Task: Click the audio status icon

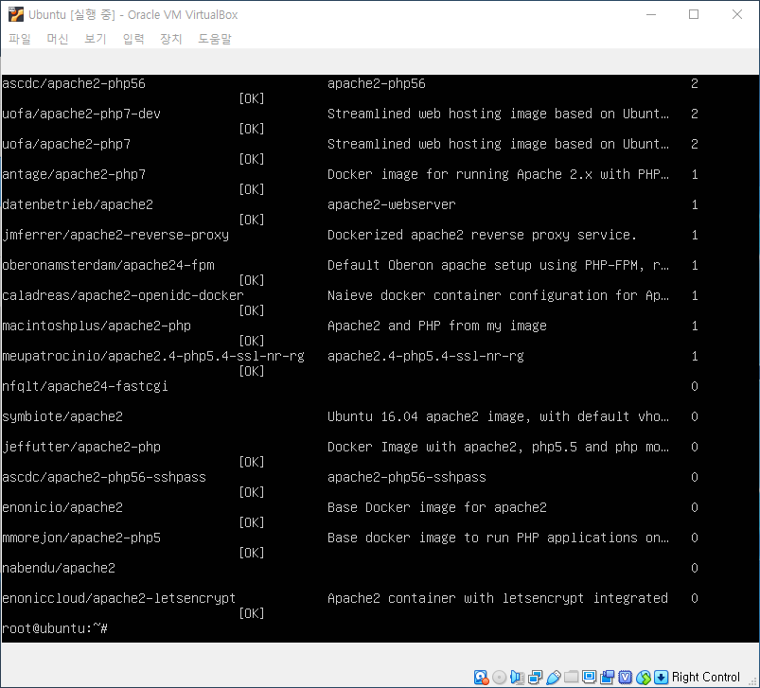Action: 517,677
